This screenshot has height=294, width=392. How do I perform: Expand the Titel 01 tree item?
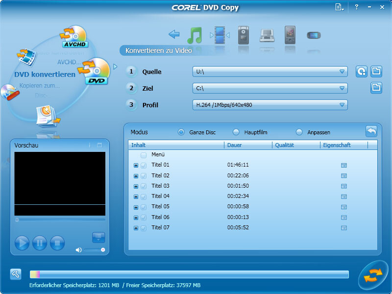pos(136,166)
